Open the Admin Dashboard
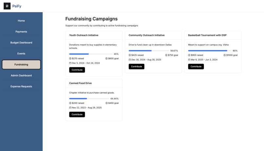This screenshot has width=264, height=151. [21, 76]
